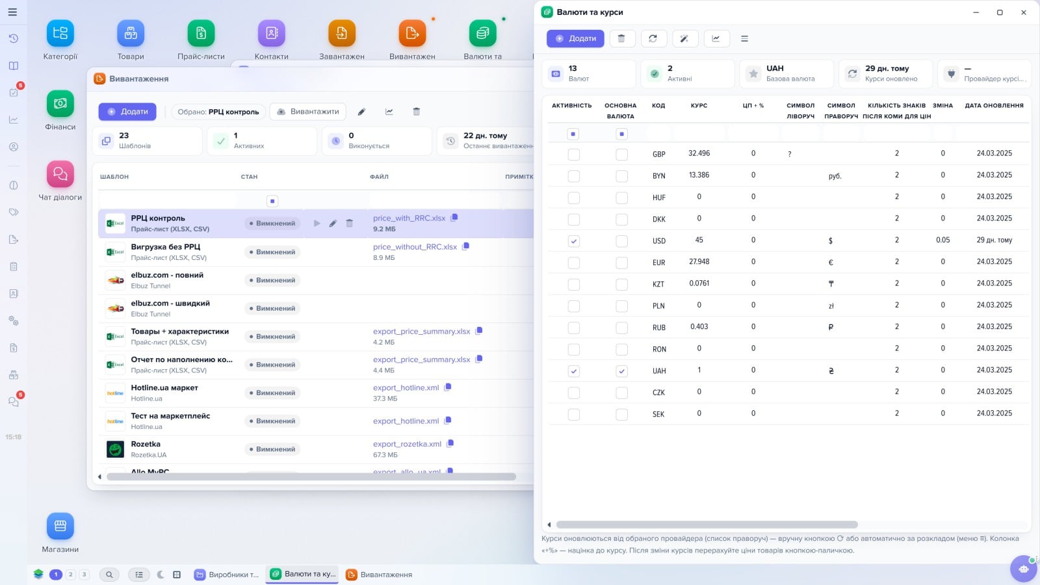Open assistant robot button at bottom right
1040x585 pixels.
click(x=1024, y=569)
